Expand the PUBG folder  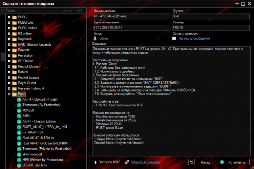(x=9, y=17)
